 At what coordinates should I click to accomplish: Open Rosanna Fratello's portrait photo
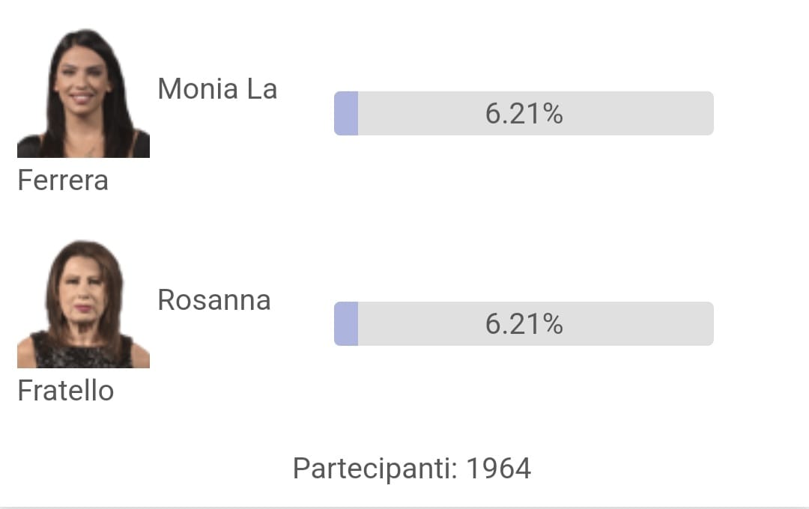[84, 304]
